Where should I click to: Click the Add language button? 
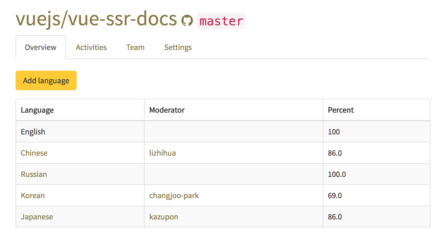(x=46, y=80)
